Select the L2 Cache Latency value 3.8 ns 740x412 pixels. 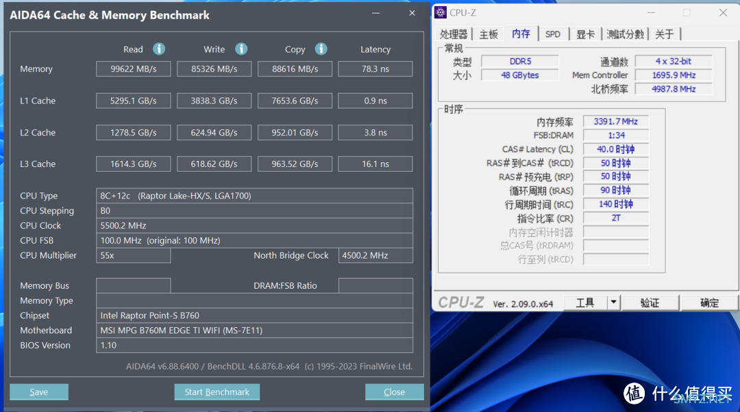(x=375, y=133)
